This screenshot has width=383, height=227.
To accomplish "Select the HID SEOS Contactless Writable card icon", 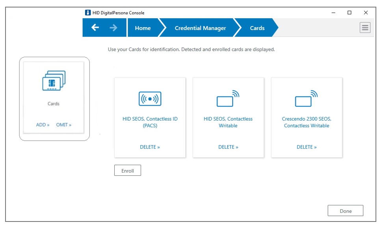I will pos(228,98).
